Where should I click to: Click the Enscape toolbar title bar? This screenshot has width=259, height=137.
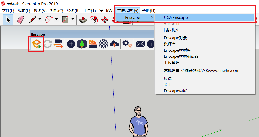coord(93,34)
